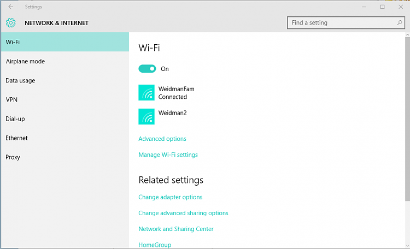Click Manage Wi-Fi settings link

tap(168, 155)
